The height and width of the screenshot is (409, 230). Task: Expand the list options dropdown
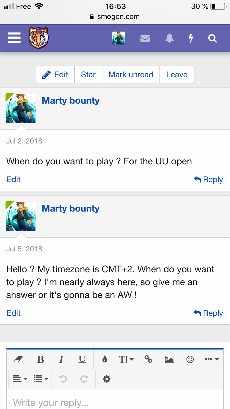[41, 379]
